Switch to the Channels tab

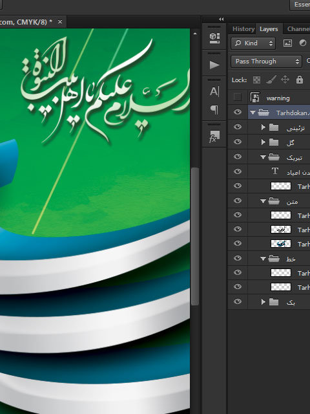(x=298, y=28)
